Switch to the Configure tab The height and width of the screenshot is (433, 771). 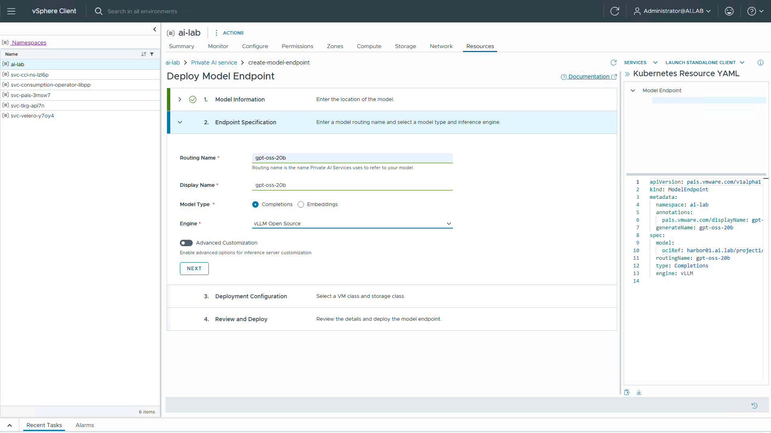click(255, 47)
